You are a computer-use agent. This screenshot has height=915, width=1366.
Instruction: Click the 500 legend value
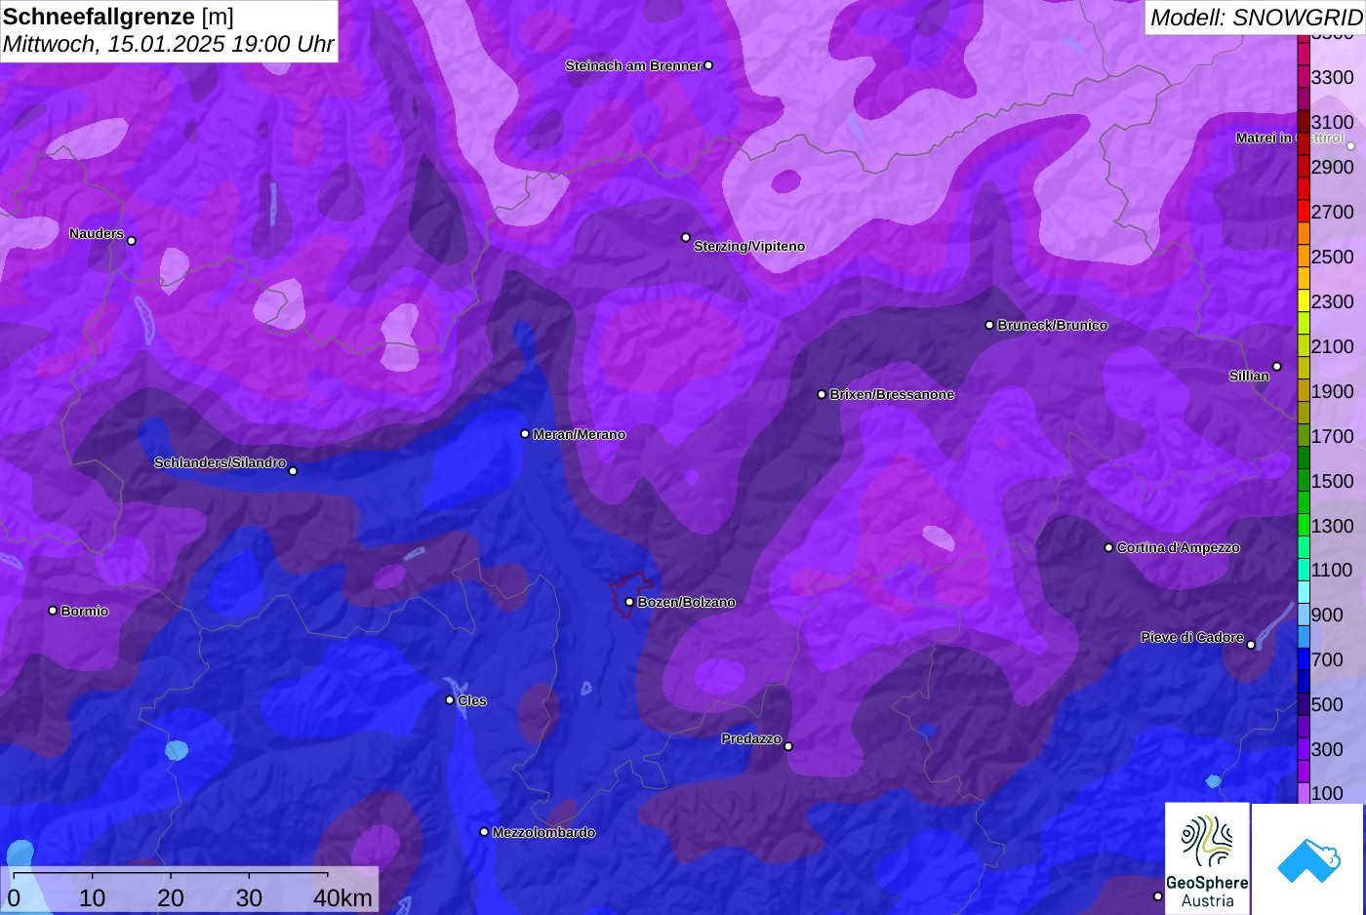[1327, 704]
